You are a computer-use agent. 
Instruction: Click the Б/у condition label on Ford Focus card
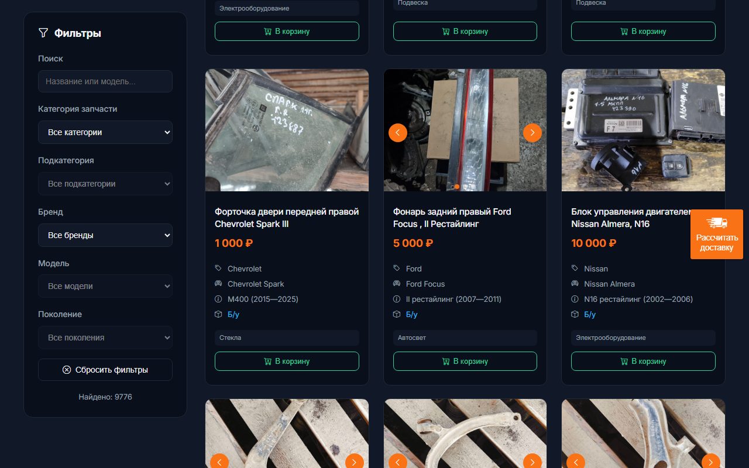[x=412, y=314]
